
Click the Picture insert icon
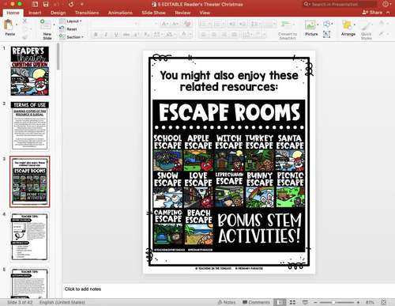310,25
